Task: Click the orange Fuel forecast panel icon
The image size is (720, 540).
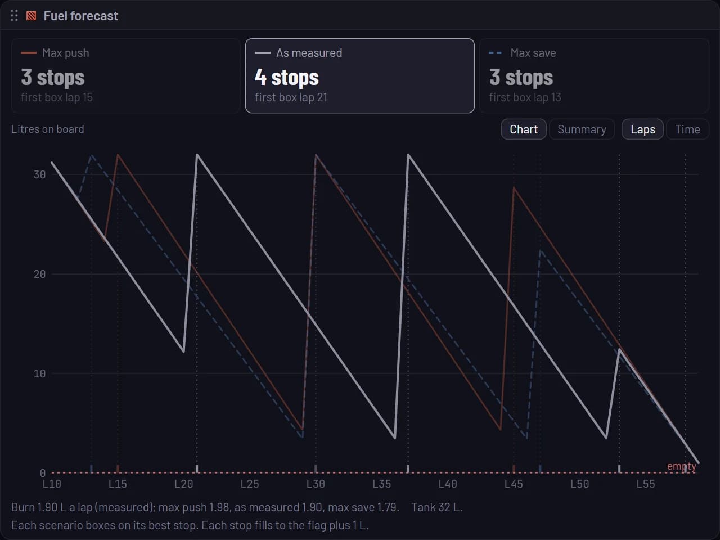Action: 31,16
